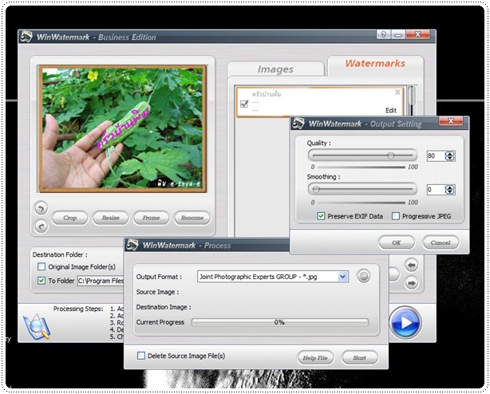Image resolution: width=490 pixels, height=394 pixels.
Task: Enable Original Image Folder(s) checkbox
Action: pos(41,266)
